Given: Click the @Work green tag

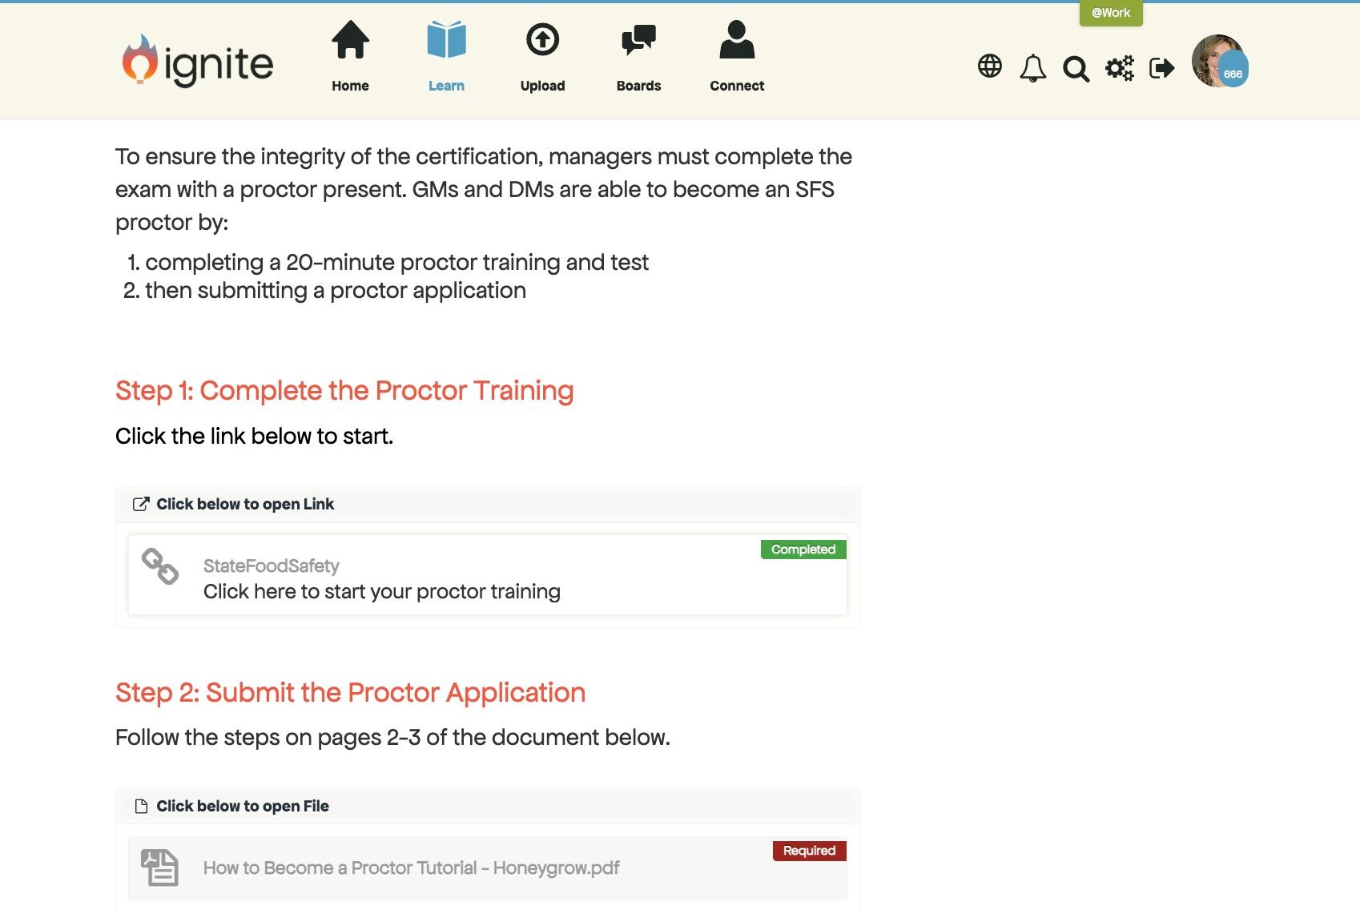Looking at the screenshot, I should click(x=1111, y=13).
